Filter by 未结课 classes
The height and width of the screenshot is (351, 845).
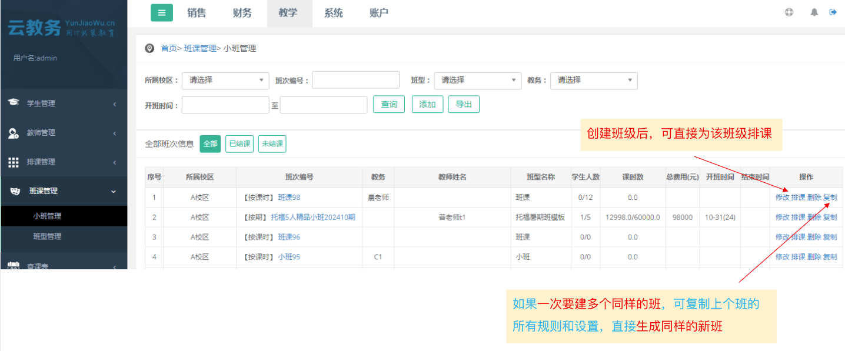coord(272,144)
